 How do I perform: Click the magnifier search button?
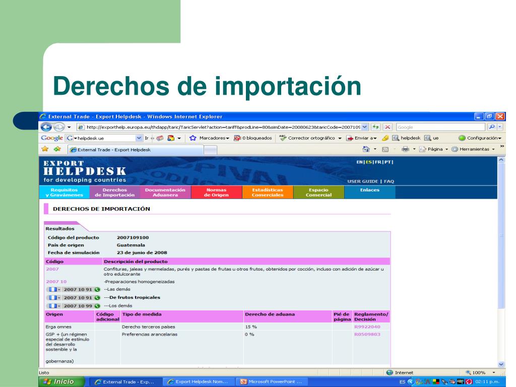[x=492, y=127]
